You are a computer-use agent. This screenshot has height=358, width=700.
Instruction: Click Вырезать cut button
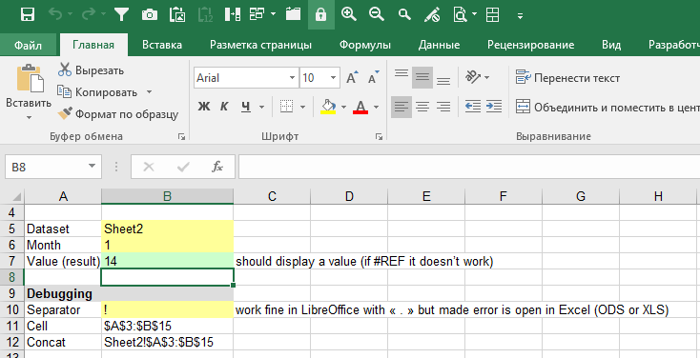pyautogui.click(x=91, y=70)
